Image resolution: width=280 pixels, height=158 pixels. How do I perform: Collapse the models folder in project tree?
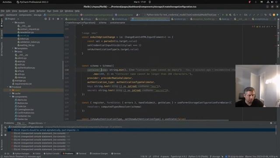[x=13, y=23]
